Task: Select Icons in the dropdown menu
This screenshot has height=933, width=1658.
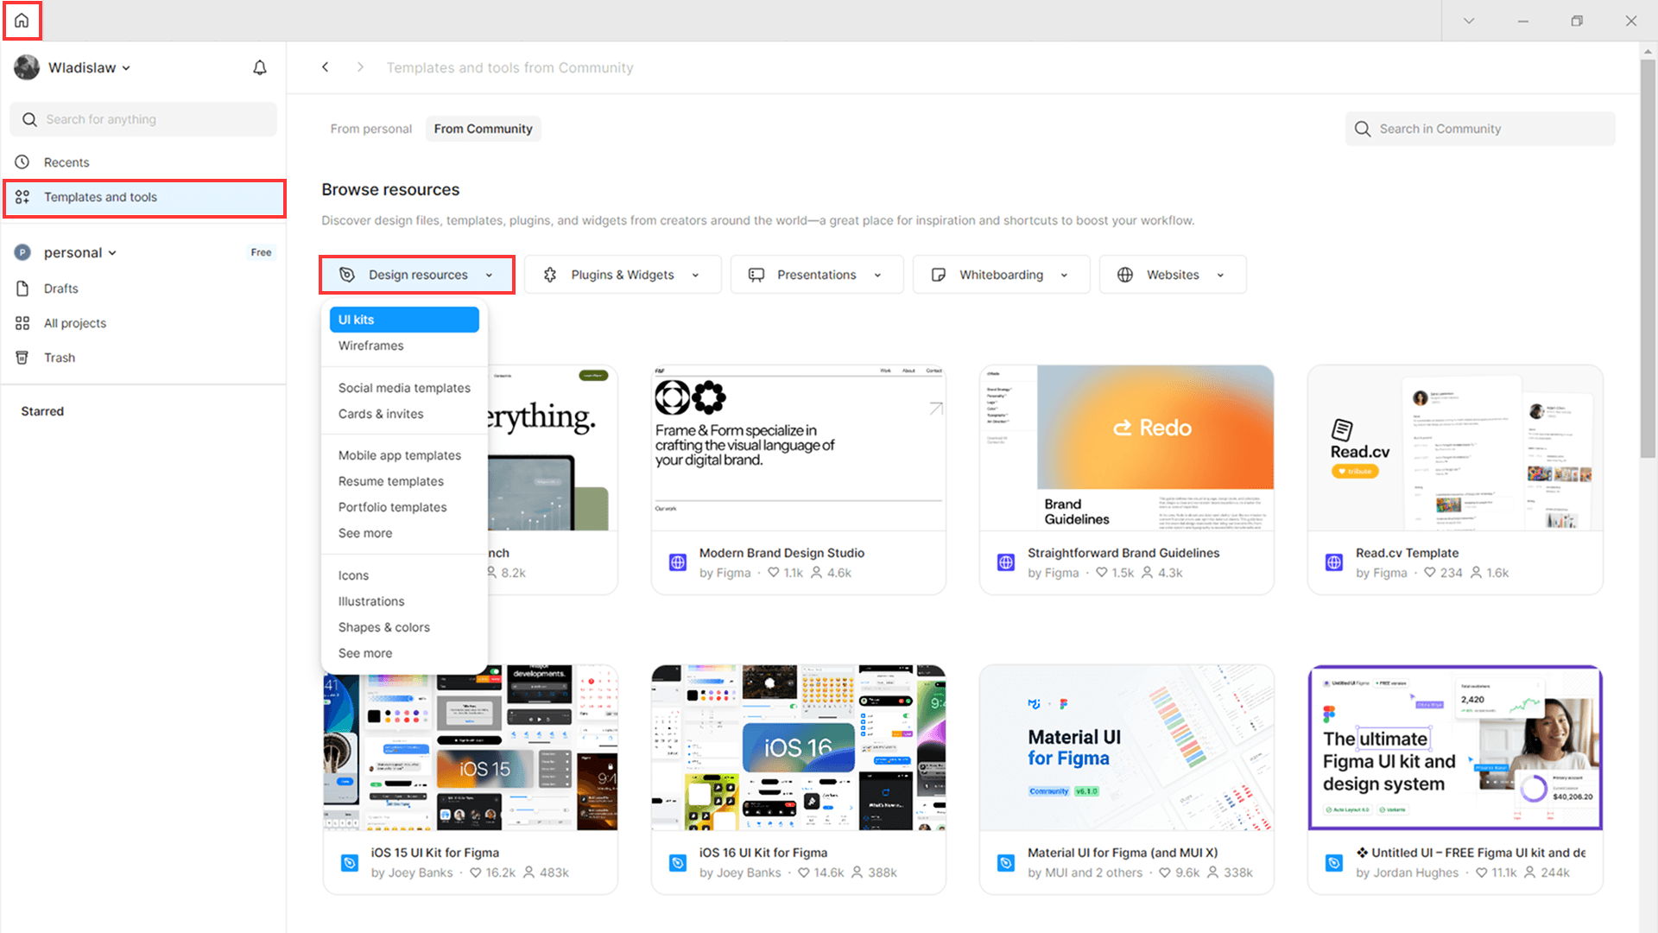Action: [353, 575]
